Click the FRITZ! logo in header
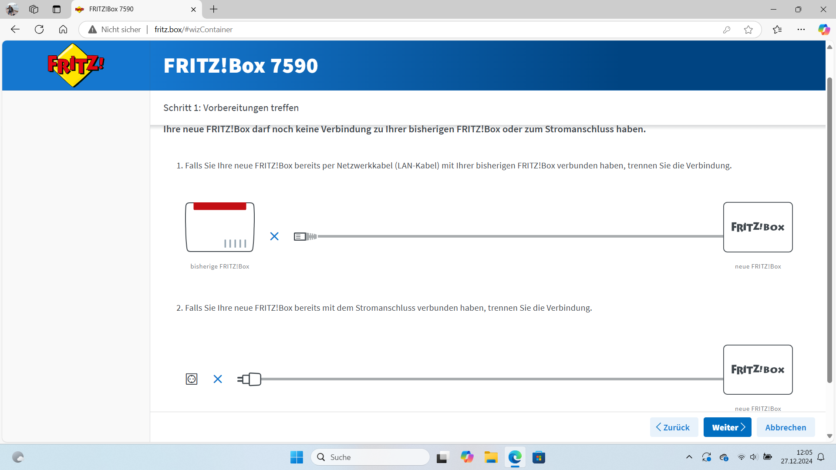Image resolution: width=836 pixels, height=470 pixels. [76, 65]
